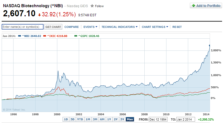The width and height of the screenshot is (224, 123).
Task: Click the 0% label on the y-axis
Action: coord(213,98)
